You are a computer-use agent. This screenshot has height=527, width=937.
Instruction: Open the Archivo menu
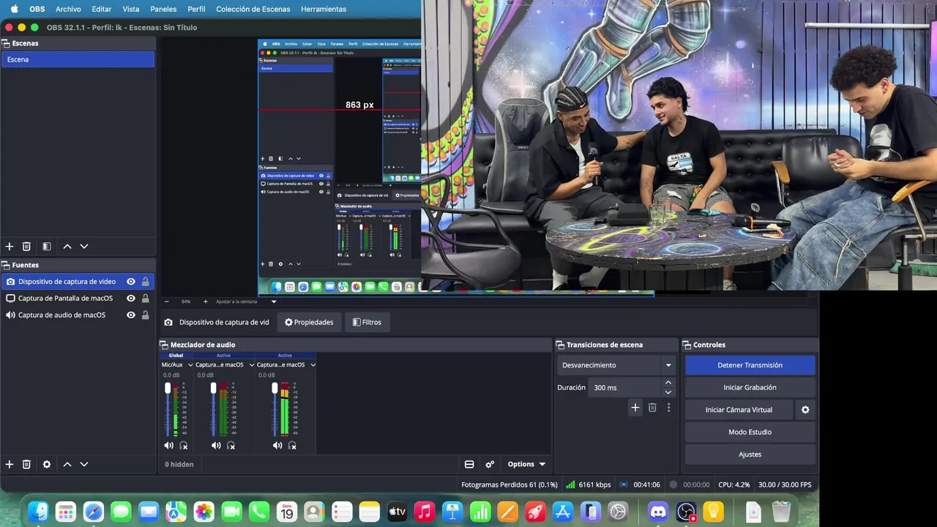pyautogui.click(x=68, y=9)
